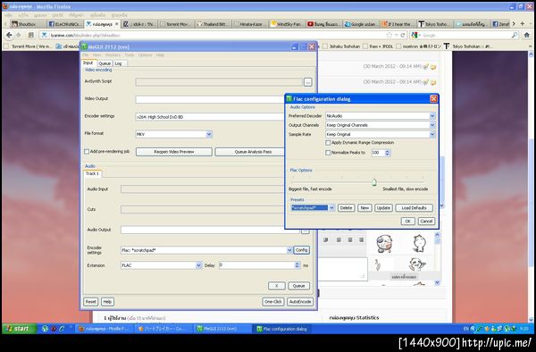Click the Update preset button
536x352 pixels.
[383, 208]
